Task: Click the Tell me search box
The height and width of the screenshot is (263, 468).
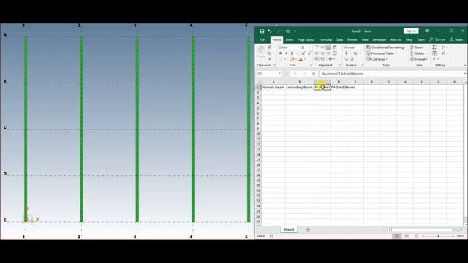Action: click(x=437, y=39)
